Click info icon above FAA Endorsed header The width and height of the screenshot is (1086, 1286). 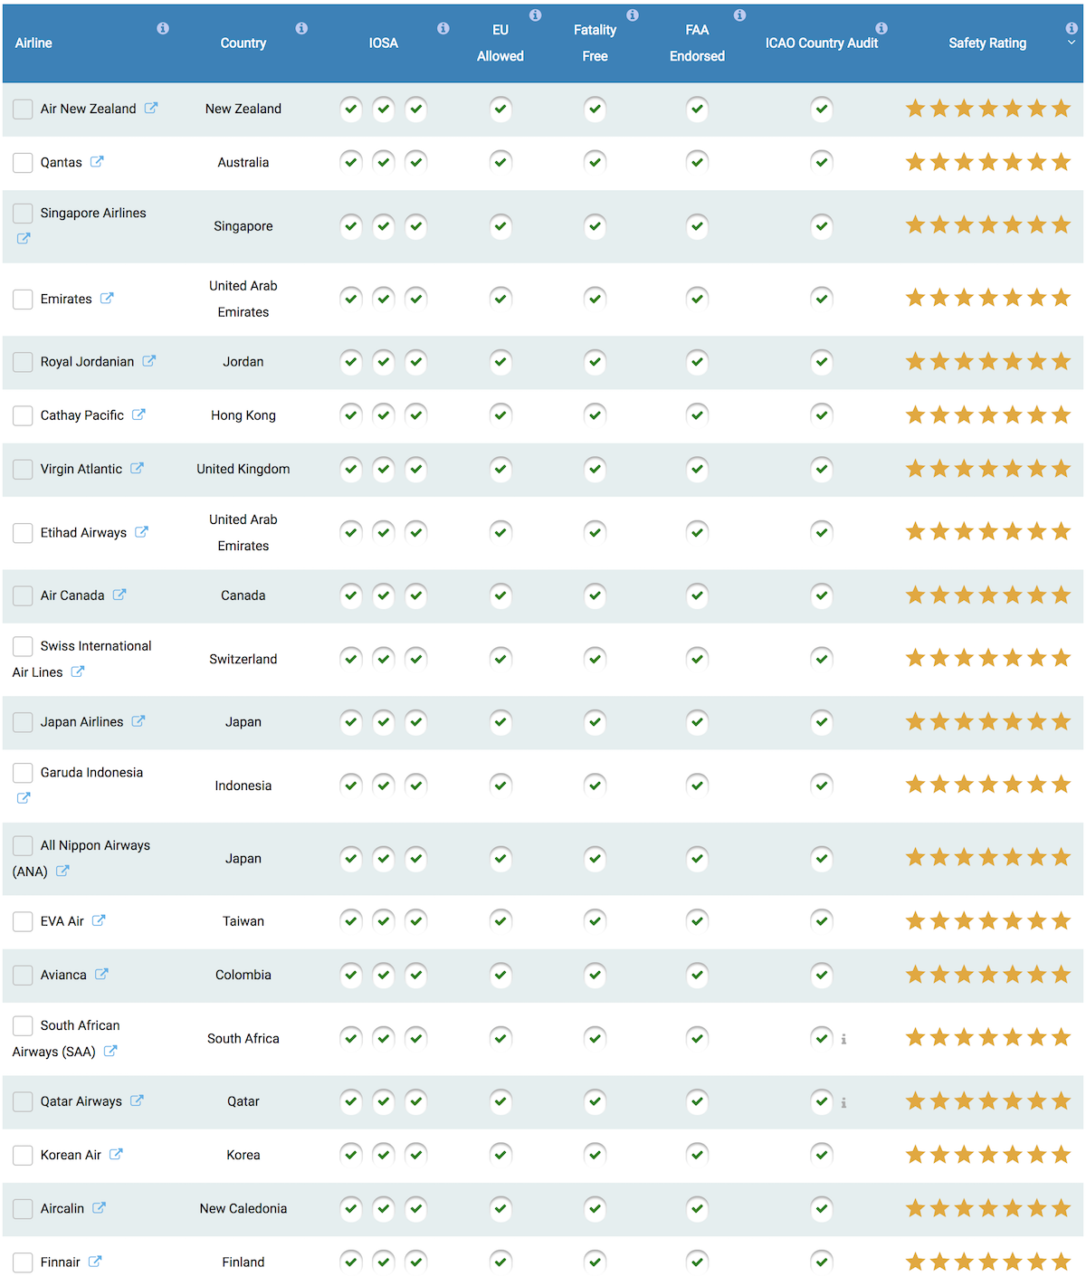click(739, 14)
